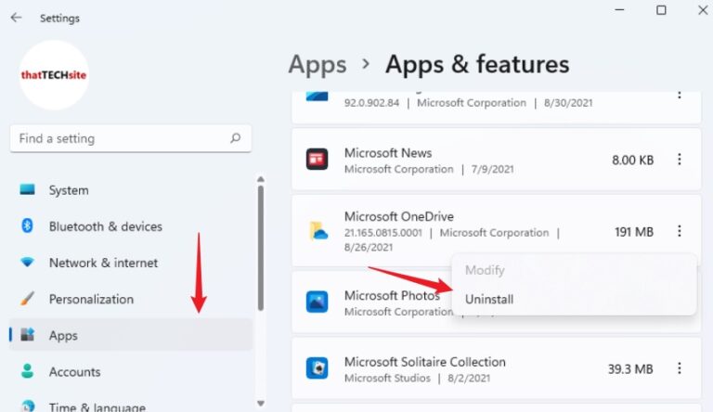713x412 pixels.
Task: Minimize the Settings window
Action: coord(619,9)
